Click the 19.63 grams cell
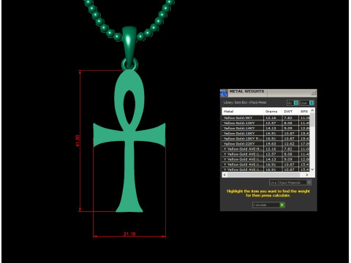Screen dimensions: 351x263 tap(273, 144)
